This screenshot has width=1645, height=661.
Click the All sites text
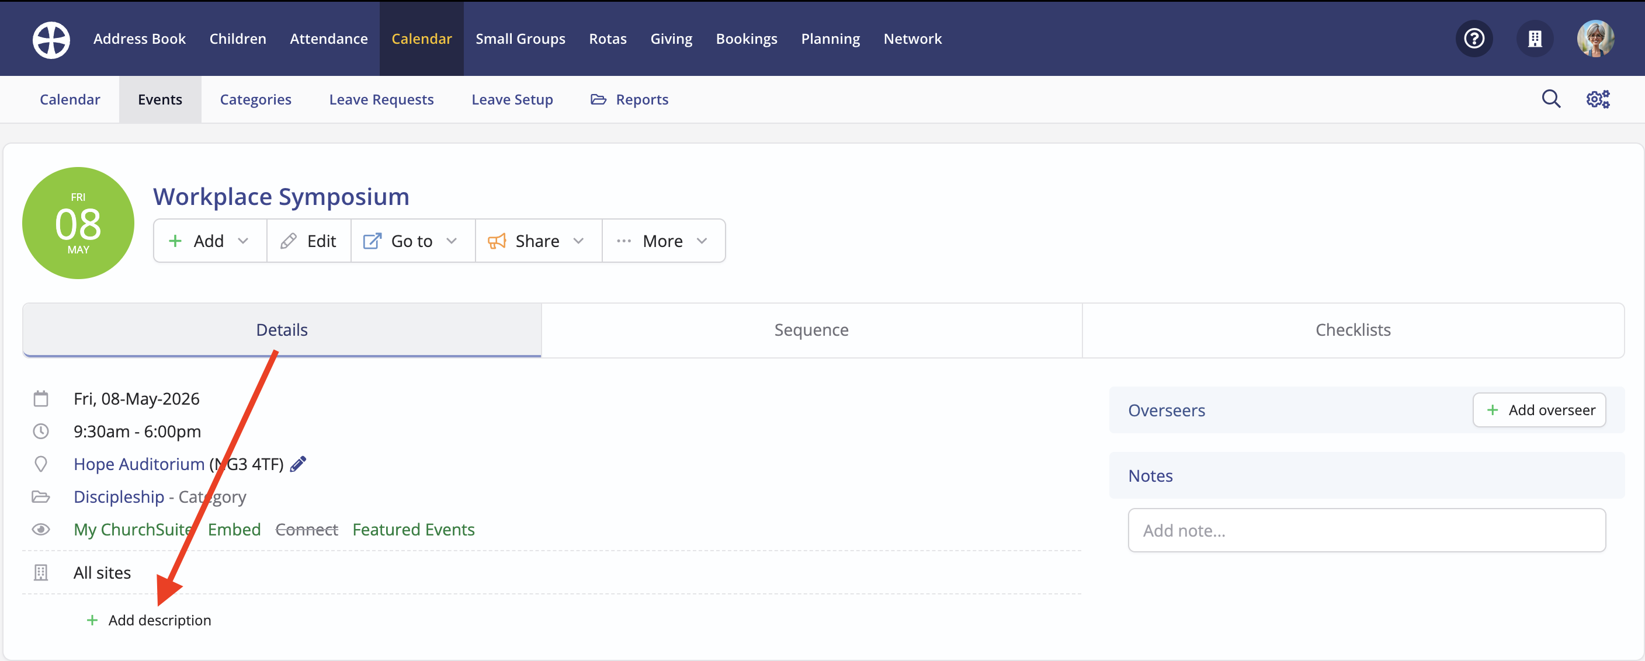click(x=102, y=572)
